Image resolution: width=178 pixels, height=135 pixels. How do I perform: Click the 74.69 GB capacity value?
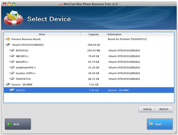pyautogui.click(x=94, y=56)
